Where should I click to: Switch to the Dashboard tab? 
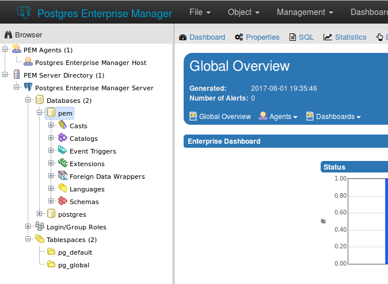tap(202, 37)
